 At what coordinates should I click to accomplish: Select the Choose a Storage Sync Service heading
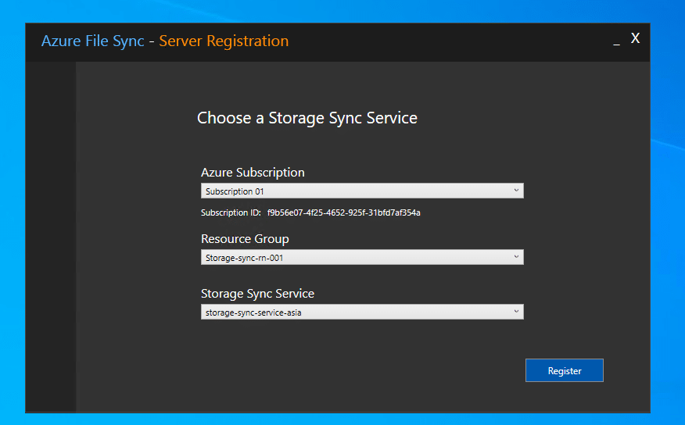[307, 118]
